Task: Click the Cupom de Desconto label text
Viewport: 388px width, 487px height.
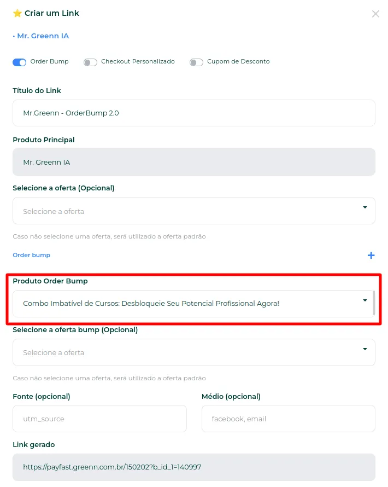Action: click(238, 61)
